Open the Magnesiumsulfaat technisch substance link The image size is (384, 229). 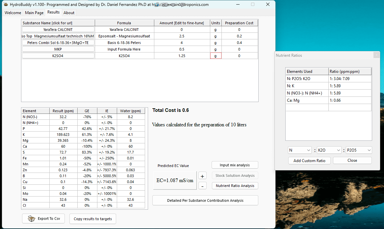click(x=58, y=36)
